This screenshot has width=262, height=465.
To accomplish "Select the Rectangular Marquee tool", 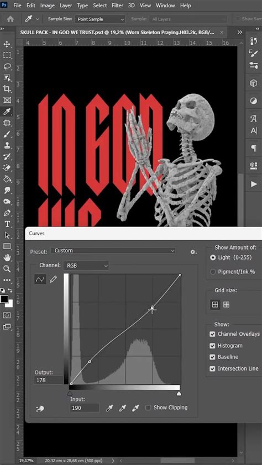I will [x=7, y=55].
